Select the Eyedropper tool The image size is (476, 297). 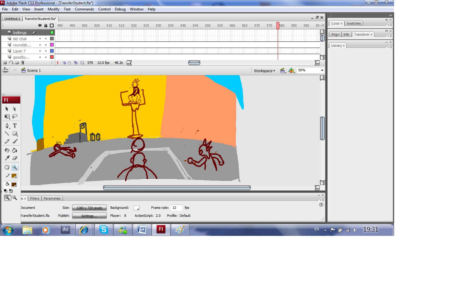click(7, 158)
